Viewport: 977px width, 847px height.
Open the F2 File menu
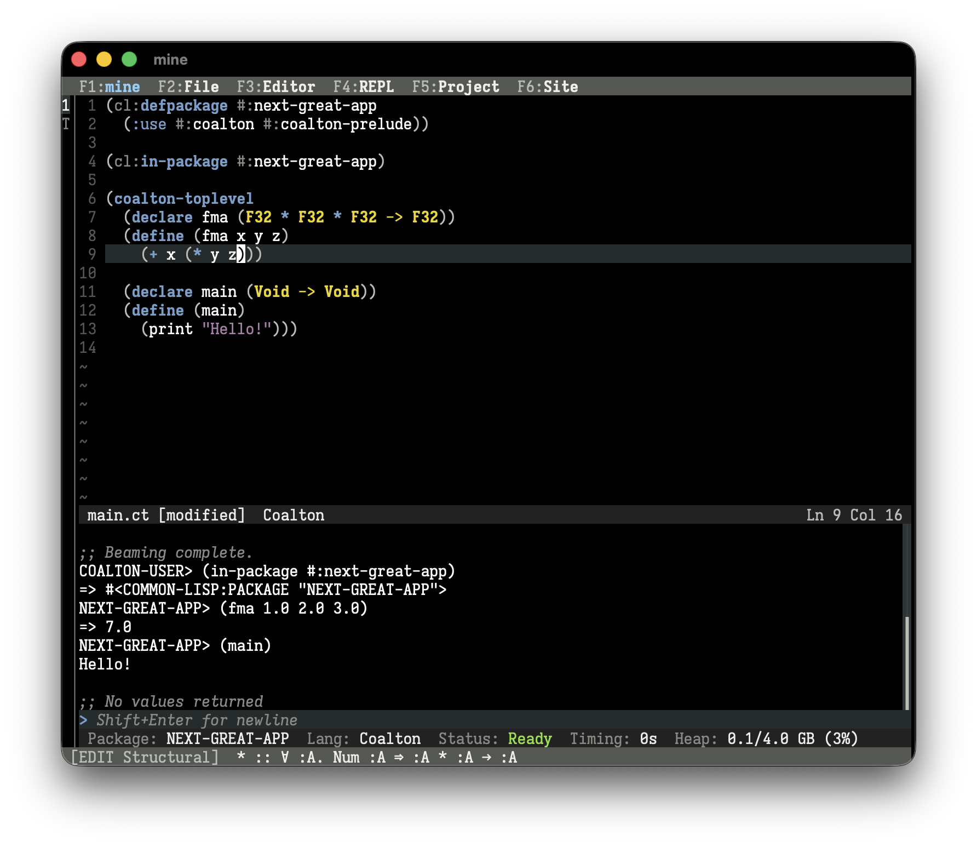tap(188, 87)
